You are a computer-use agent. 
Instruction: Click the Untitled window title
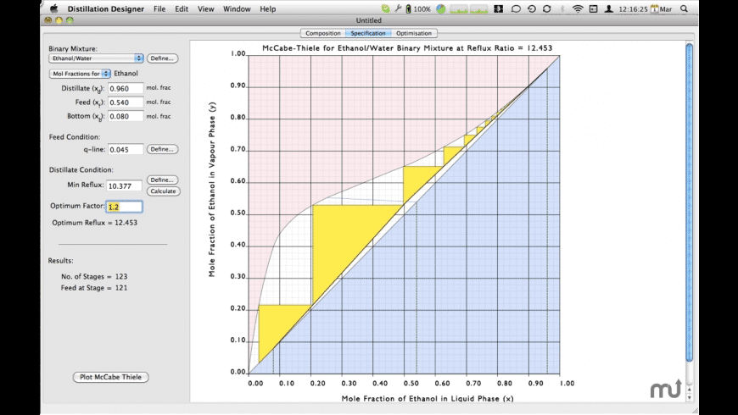tap(368, 20)
